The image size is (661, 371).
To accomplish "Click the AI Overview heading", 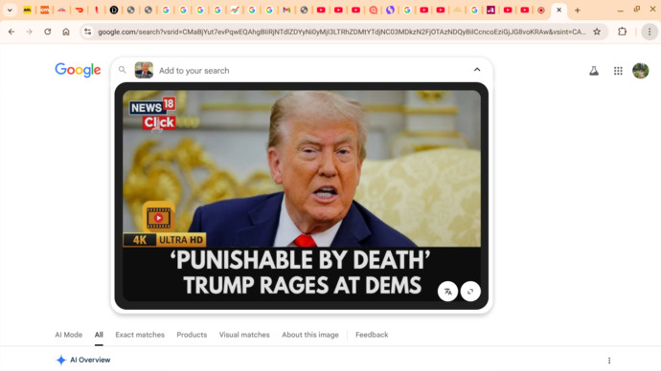I will (90, 360).
